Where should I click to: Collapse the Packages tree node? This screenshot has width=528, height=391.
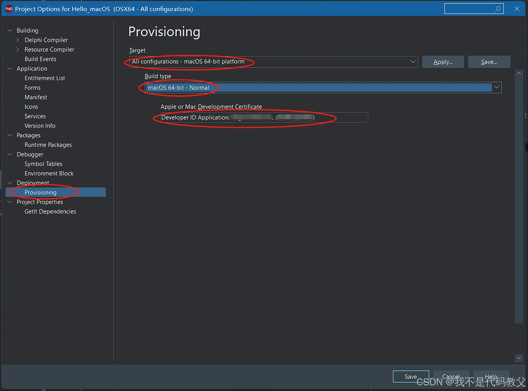(10, 135)
